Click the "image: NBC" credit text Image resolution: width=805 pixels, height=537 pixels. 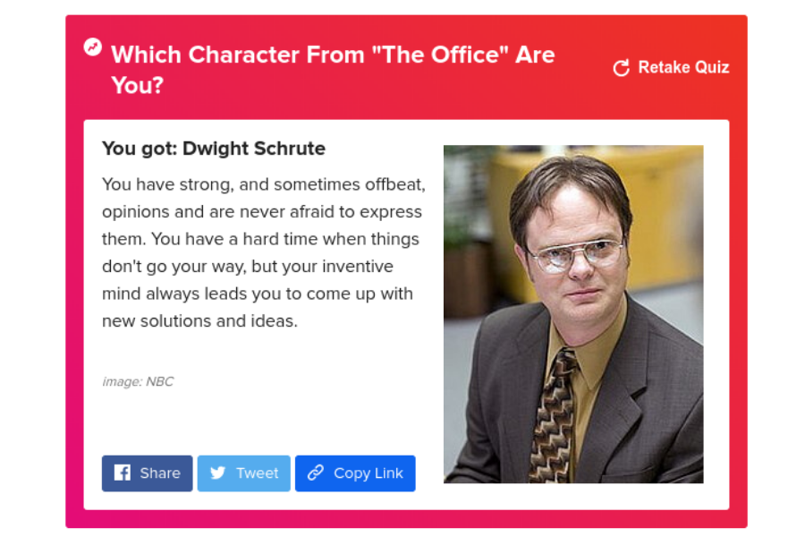[x=138, y=381]
